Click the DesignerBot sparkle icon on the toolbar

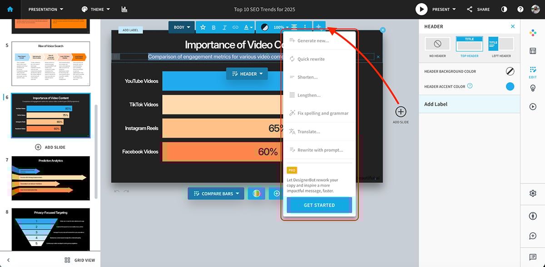click(319, 27)
